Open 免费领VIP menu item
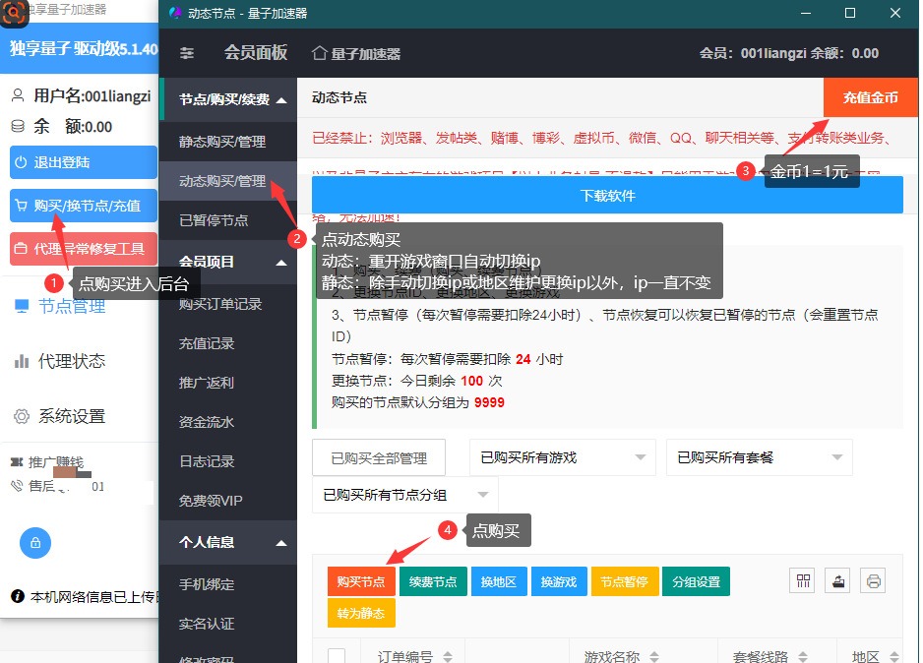 point(229,502)
